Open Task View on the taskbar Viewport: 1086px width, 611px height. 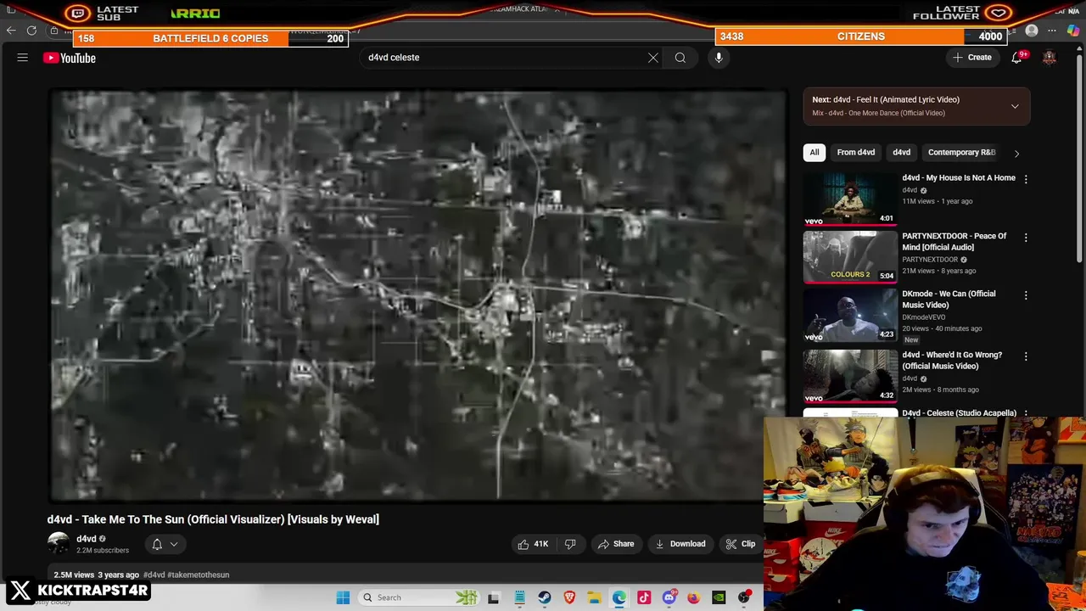click(x=494, y=597)
